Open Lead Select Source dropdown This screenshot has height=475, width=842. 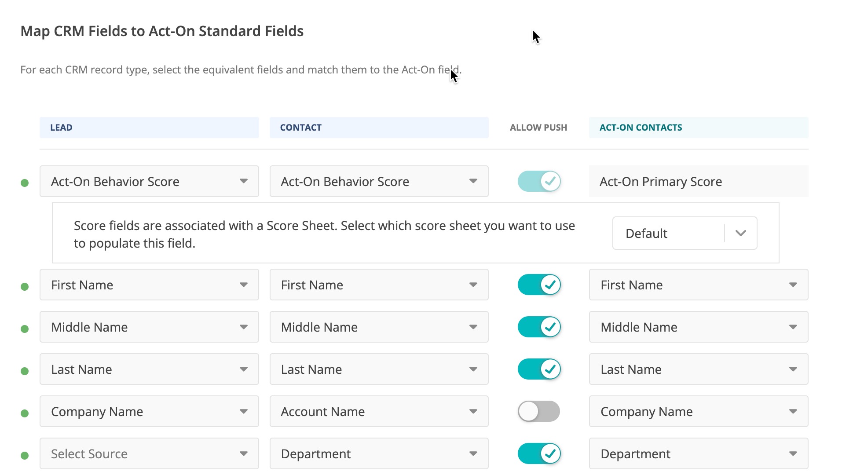[149, 454]
